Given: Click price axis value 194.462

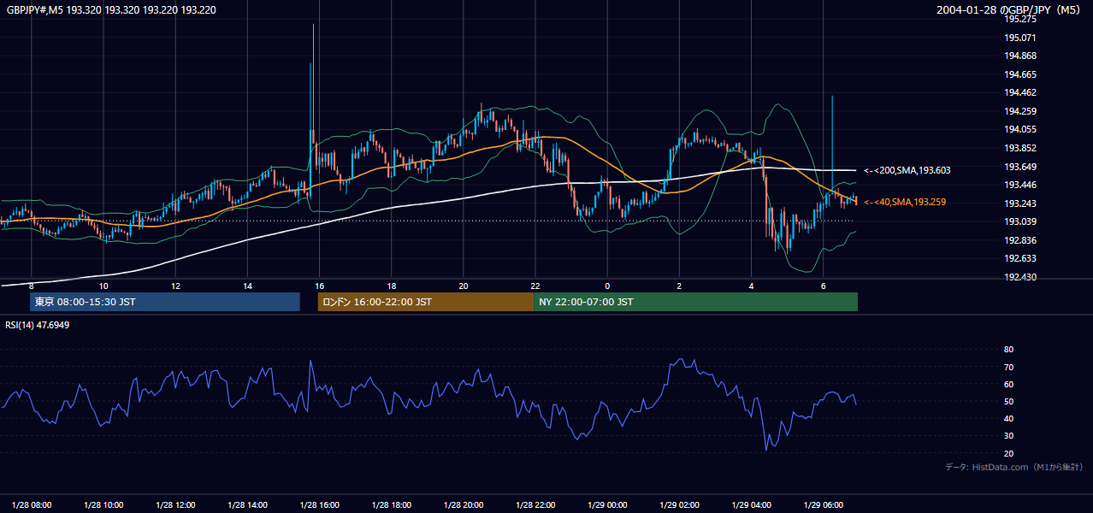Looking at the screenshot, I should point(1021,92).
